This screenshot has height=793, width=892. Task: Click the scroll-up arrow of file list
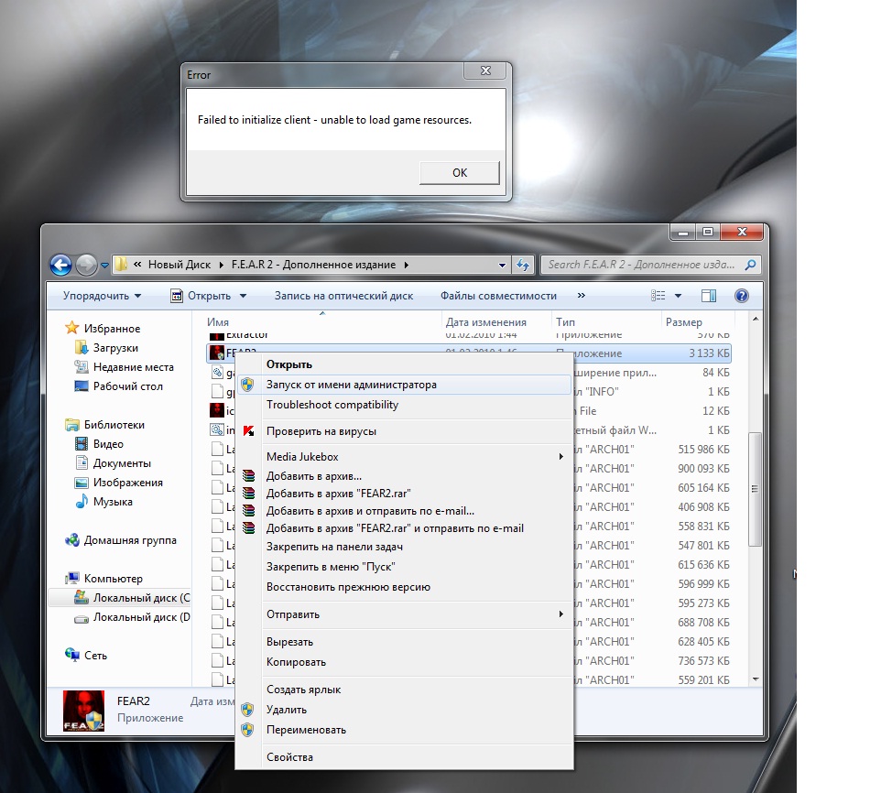point(756,320)
